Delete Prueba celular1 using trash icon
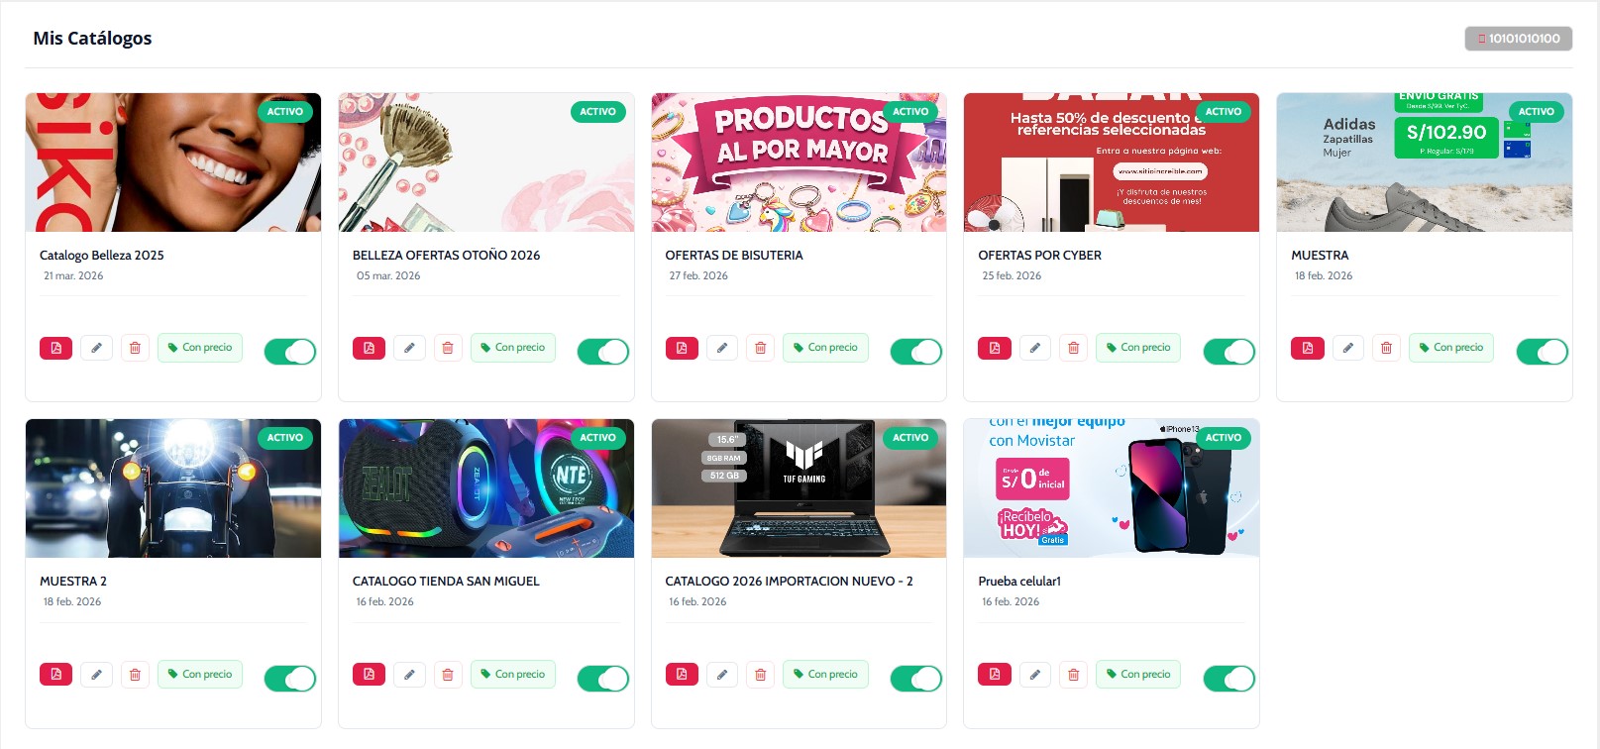 1074,675
